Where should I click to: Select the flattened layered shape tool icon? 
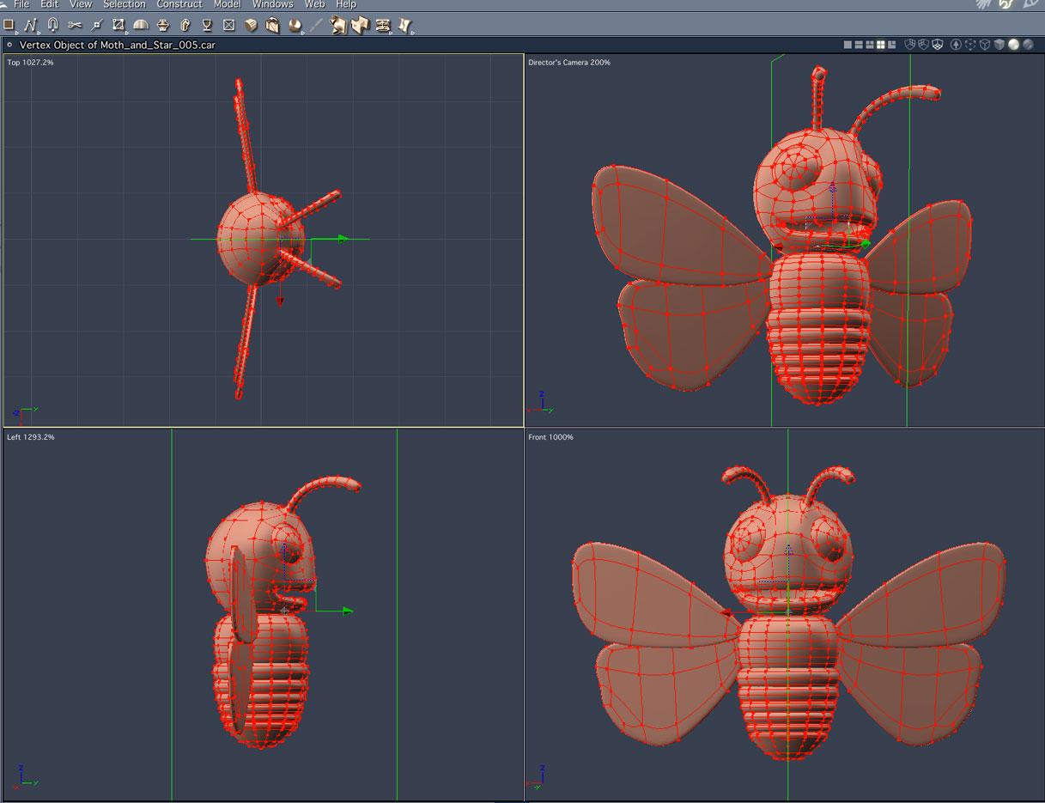[383, 25]
